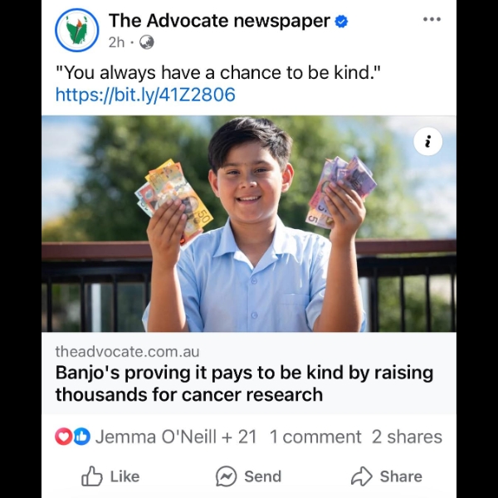Viewport: 498px width, 498px height.
Task: Tap the Share arrow icon
Action: pos(361,476)
